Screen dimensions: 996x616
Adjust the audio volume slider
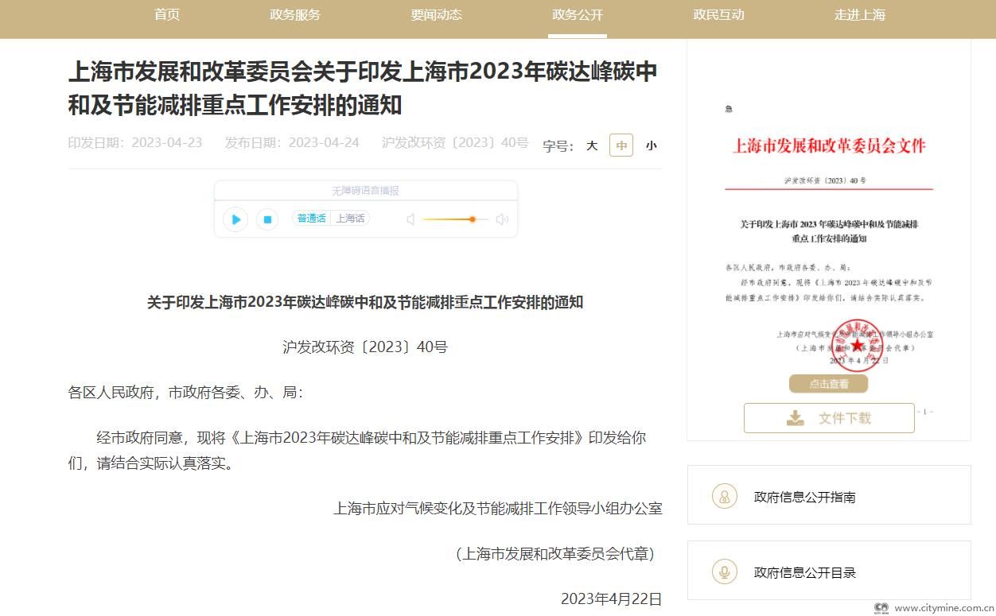tap(472, 219)
